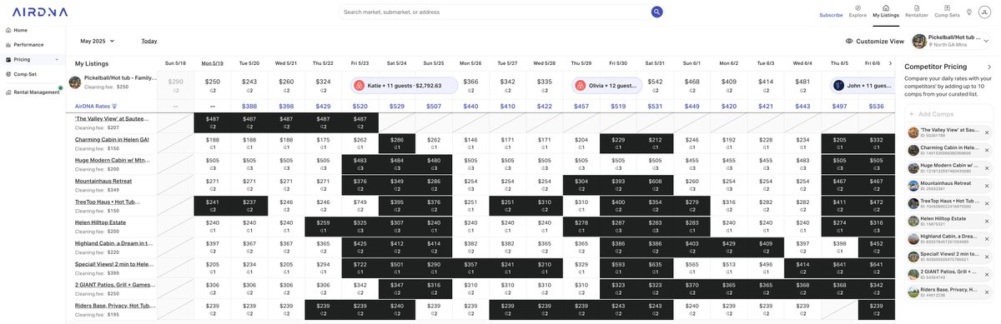Expand the Pricing sidebar section

[x=33, y=59]
